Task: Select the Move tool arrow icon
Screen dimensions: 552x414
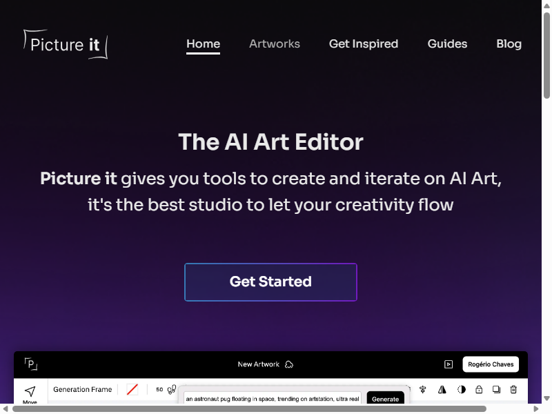Action: 30,391
